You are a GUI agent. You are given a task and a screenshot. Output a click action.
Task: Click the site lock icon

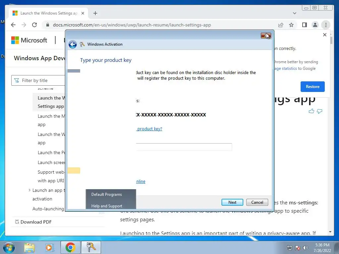point(48,25)
